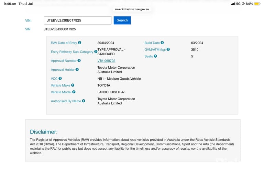The width and height of the screenshot is (264, 173).
Task: Click the VCC question mark icon
Action: [x=60, y=78]
